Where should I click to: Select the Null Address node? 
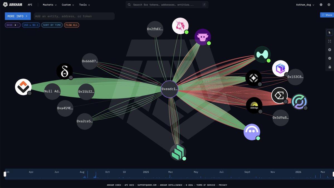tap(52, 91)
